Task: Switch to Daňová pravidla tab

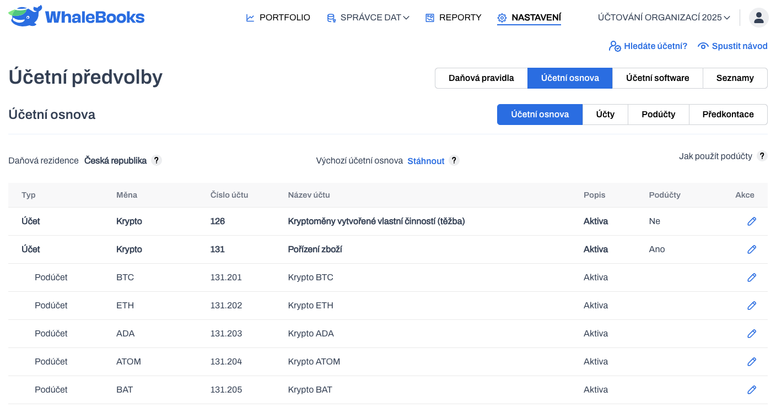Action: pyautogui.click(x=481, y=78)
